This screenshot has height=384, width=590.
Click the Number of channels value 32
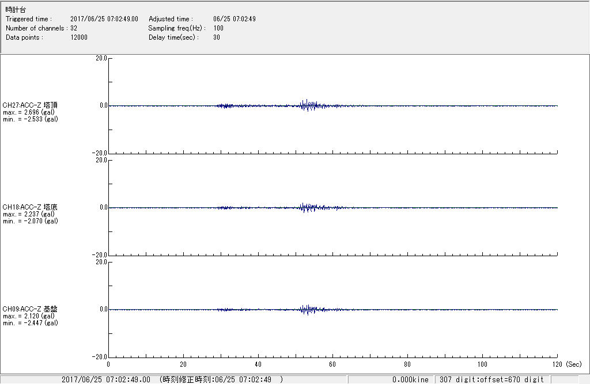coord(74,28)
